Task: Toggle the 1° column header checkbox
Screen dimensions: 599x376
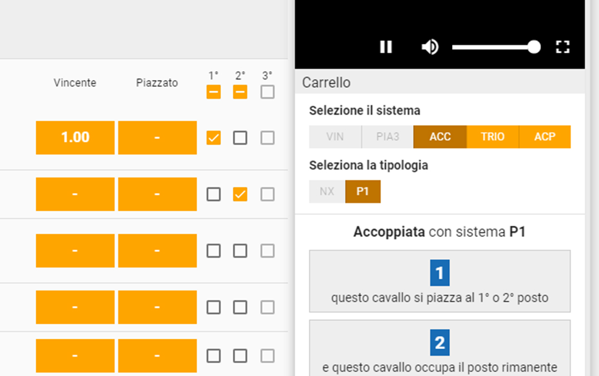Action: coord(214,92)
